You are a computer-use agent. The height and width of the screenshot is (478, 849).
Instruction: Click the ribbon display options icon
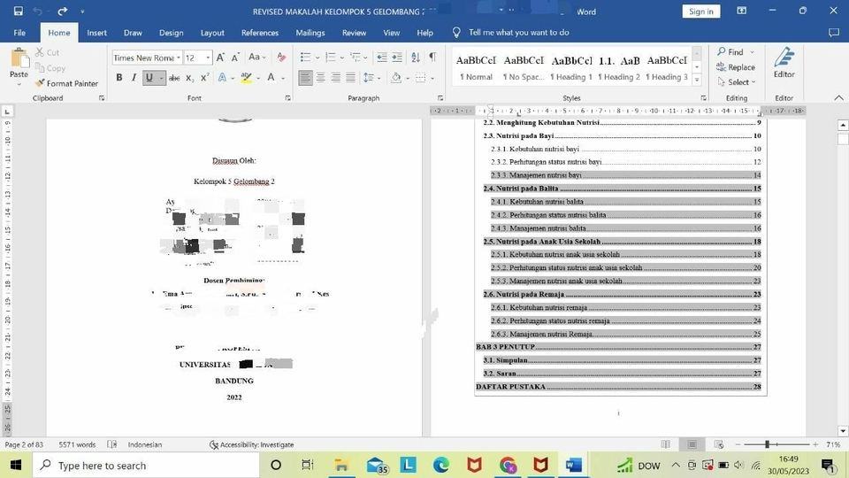742,11
